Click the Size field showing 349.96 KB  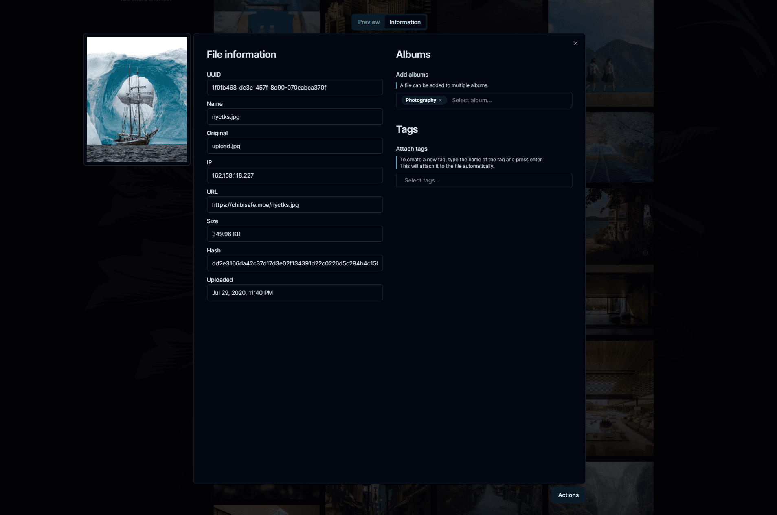[x=294, y=234]
